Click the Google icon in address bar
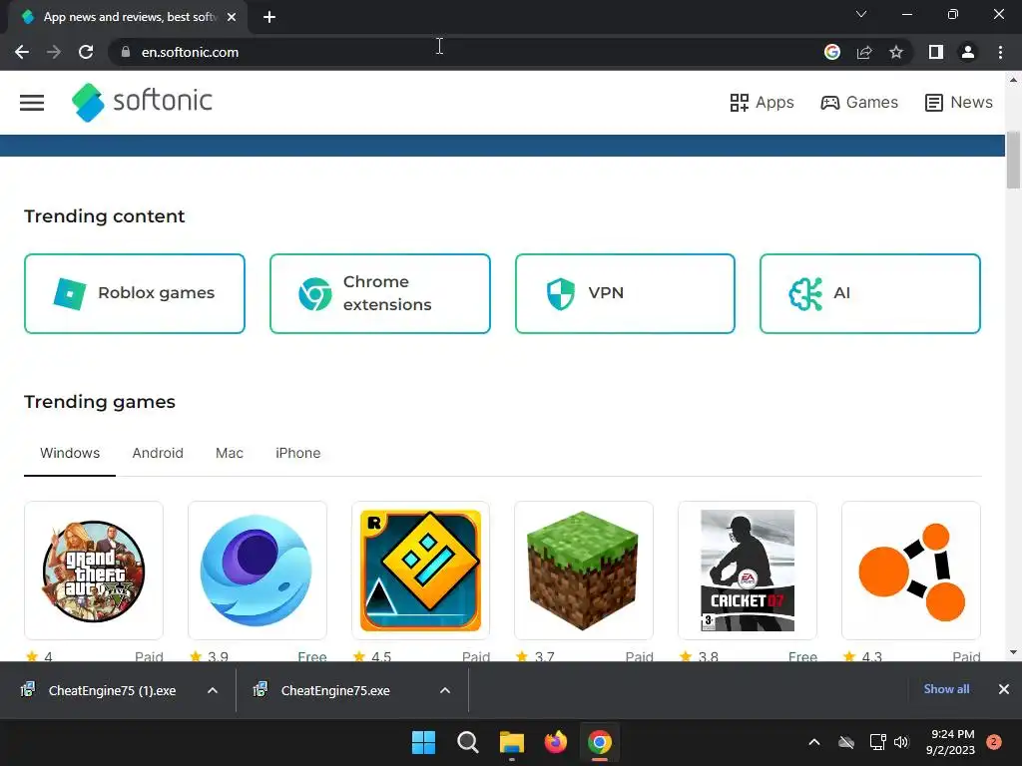The image size is (1022, 766). coord(832,52)
